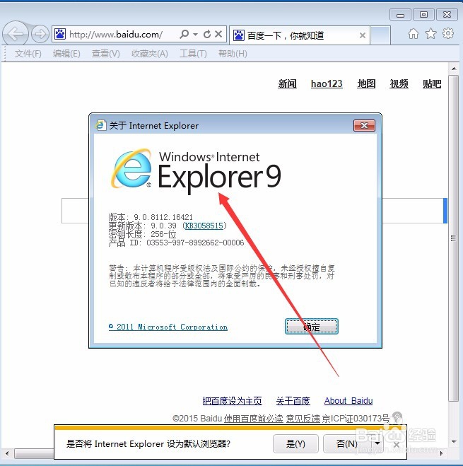Click the Internet Explorer 9 logo icon

(131, 168)
